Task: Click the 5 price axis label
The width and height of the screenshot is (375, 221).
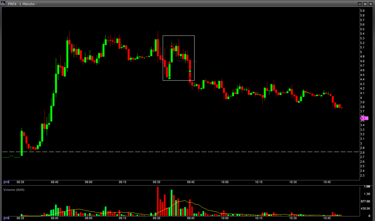Action: pyautogui.click(x=361, y=52)
